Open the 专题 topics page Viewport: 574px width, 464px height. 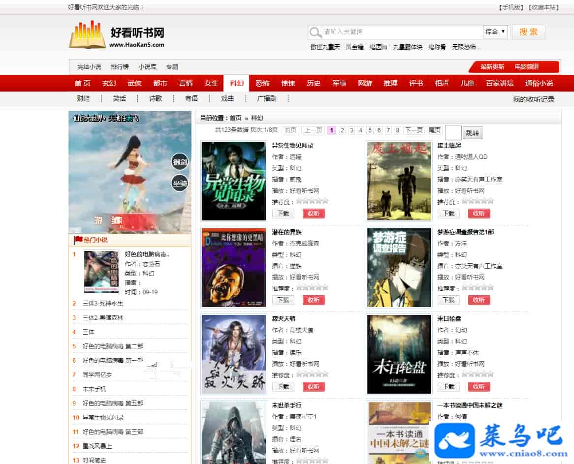tap(172, 66)
